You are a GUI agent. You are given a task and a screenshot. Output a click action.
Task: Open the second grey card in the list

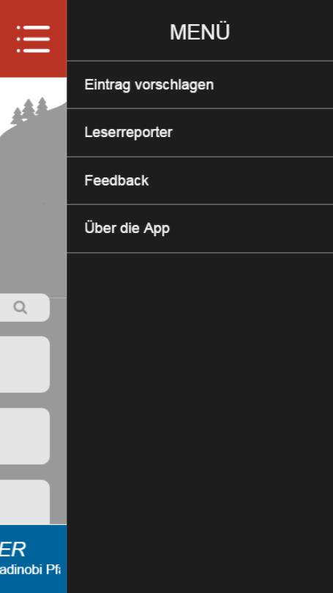[25, 436]
